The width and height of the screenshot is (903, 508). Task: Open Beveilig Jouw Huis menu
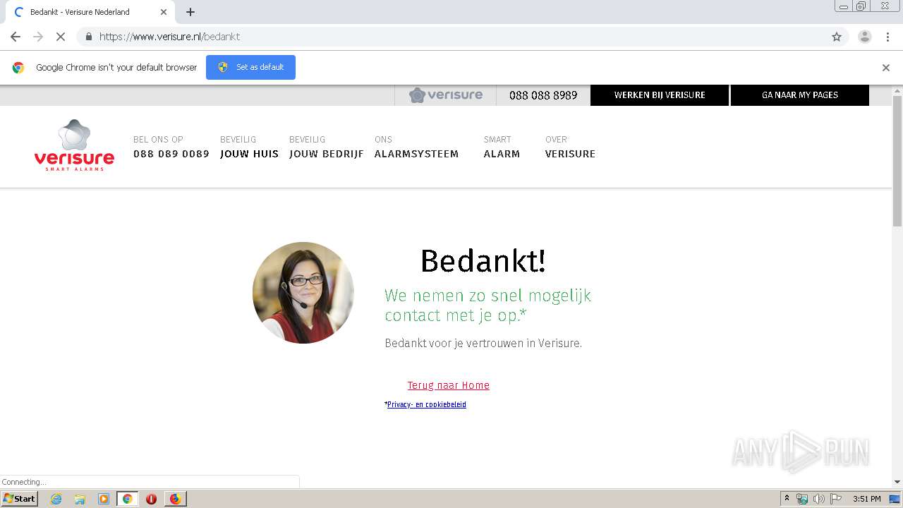tap(249, 147)
